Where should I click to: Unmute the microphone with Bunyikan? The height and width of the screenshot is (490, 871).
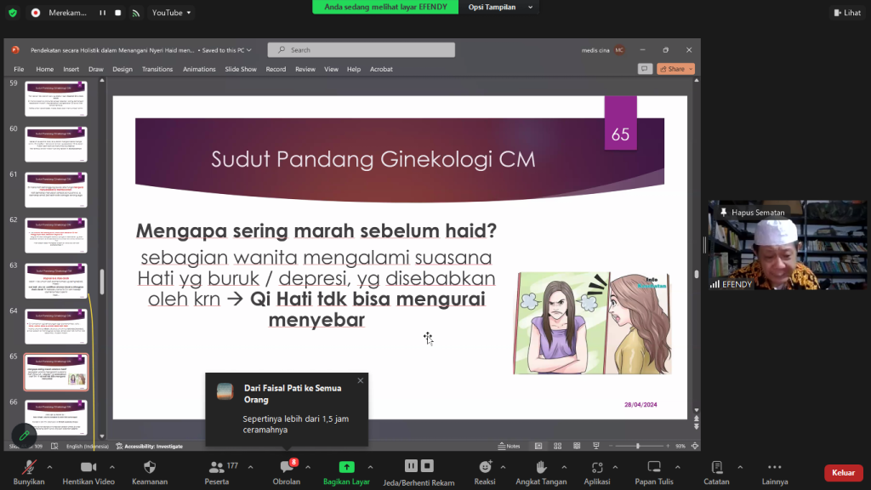tap(29, 473)
